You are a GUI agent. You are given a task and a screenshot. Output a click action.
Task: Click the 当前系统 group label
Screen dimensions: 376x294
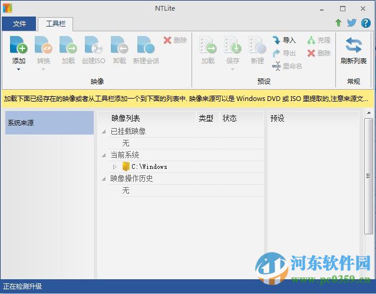(x=125, y=155)
